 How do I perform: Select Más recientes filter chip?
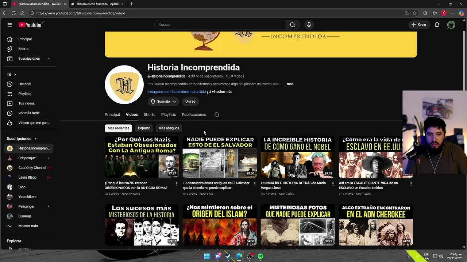(118, 128)
